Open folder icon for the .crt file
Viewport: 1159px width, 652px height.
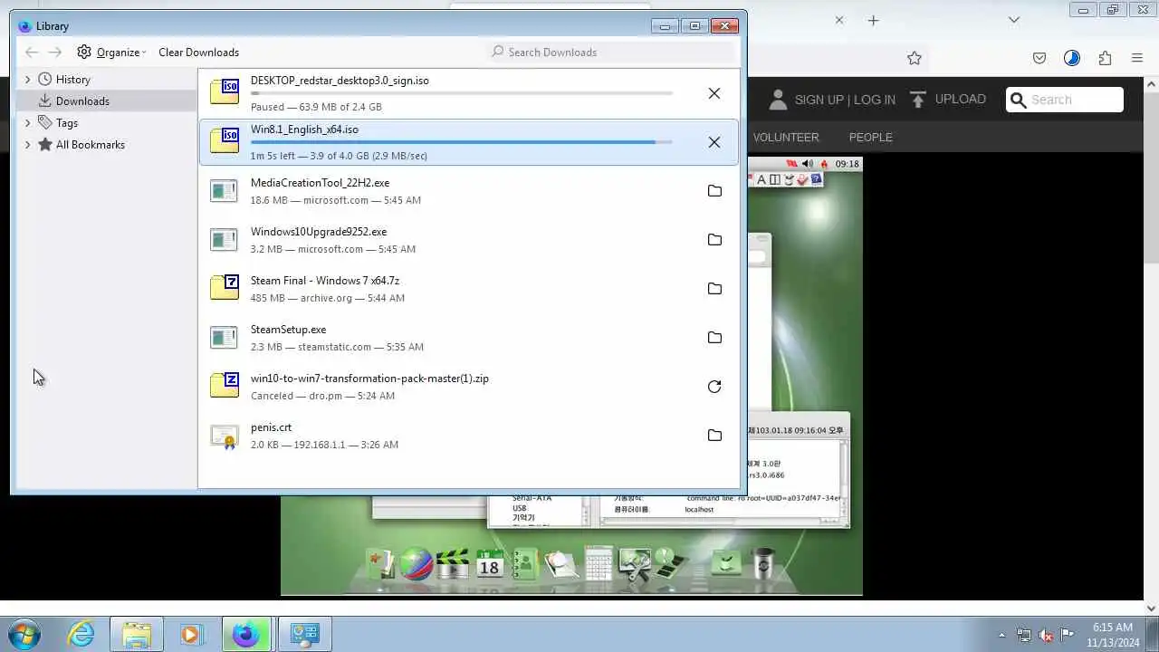[714, 436]
